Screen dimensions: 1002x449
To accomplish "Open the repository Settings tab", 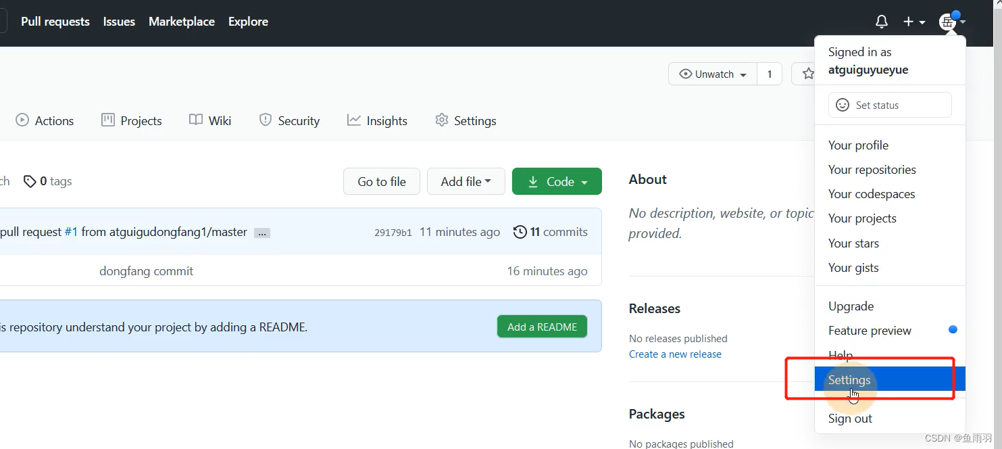I will (x=466, y=120).
